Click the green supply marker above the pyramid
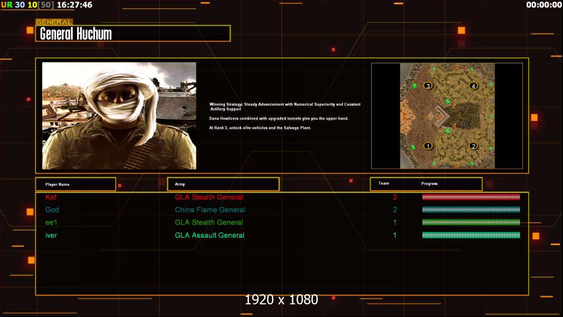 click(447, 101)
